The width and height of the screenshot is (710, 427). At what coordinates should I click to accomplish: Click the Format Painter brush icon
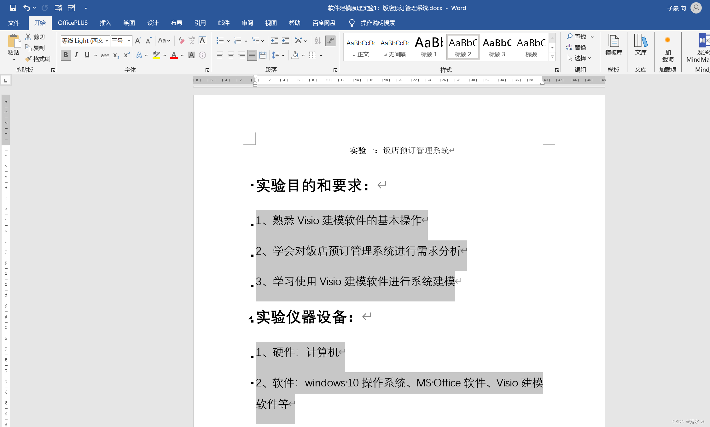pos(29,59)
